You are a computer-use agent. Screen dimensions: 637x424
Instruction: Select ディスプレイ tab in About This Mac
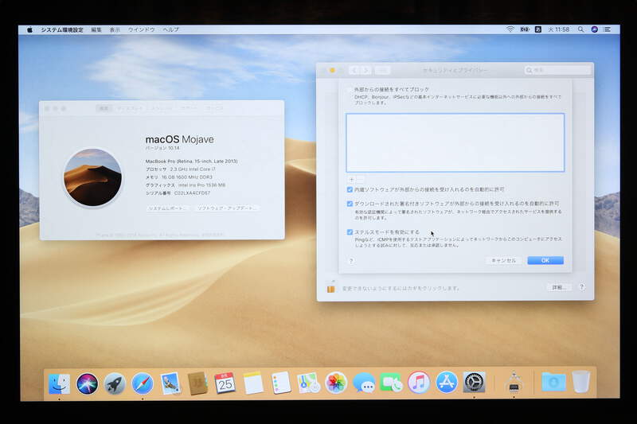coord(130,108)
